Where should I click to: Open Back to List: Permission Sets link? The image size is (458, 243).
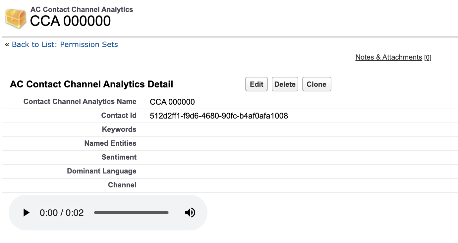65,44
